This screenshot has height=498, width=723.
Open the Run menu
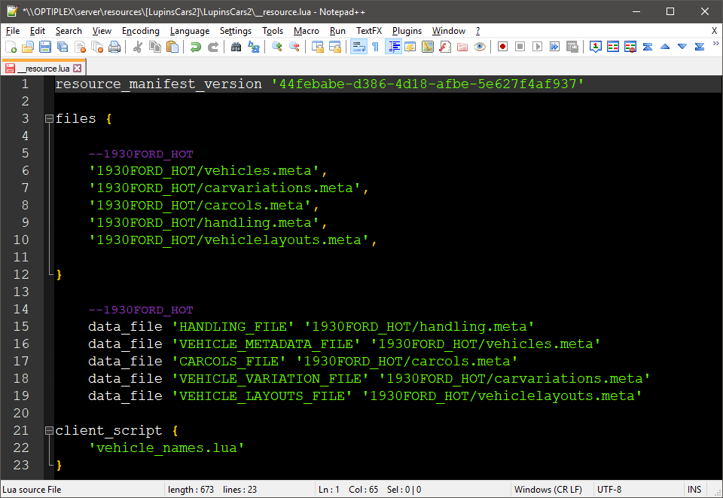click(337, 31)
